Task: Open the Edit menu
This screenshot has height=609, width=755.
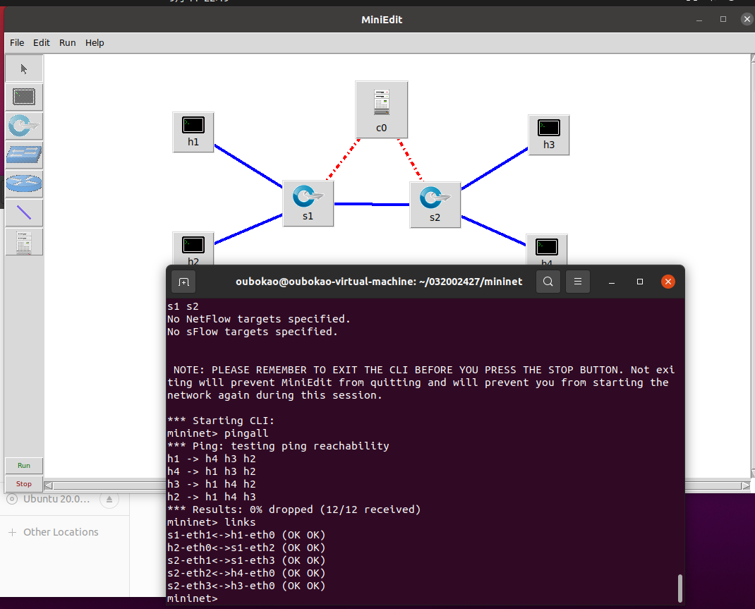Action: 42,43
